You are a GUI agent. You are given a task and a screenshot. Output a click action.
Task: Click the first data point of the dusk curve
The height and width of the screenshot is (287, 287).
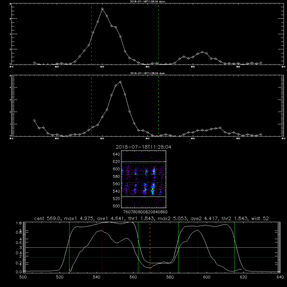pos(34,121)
